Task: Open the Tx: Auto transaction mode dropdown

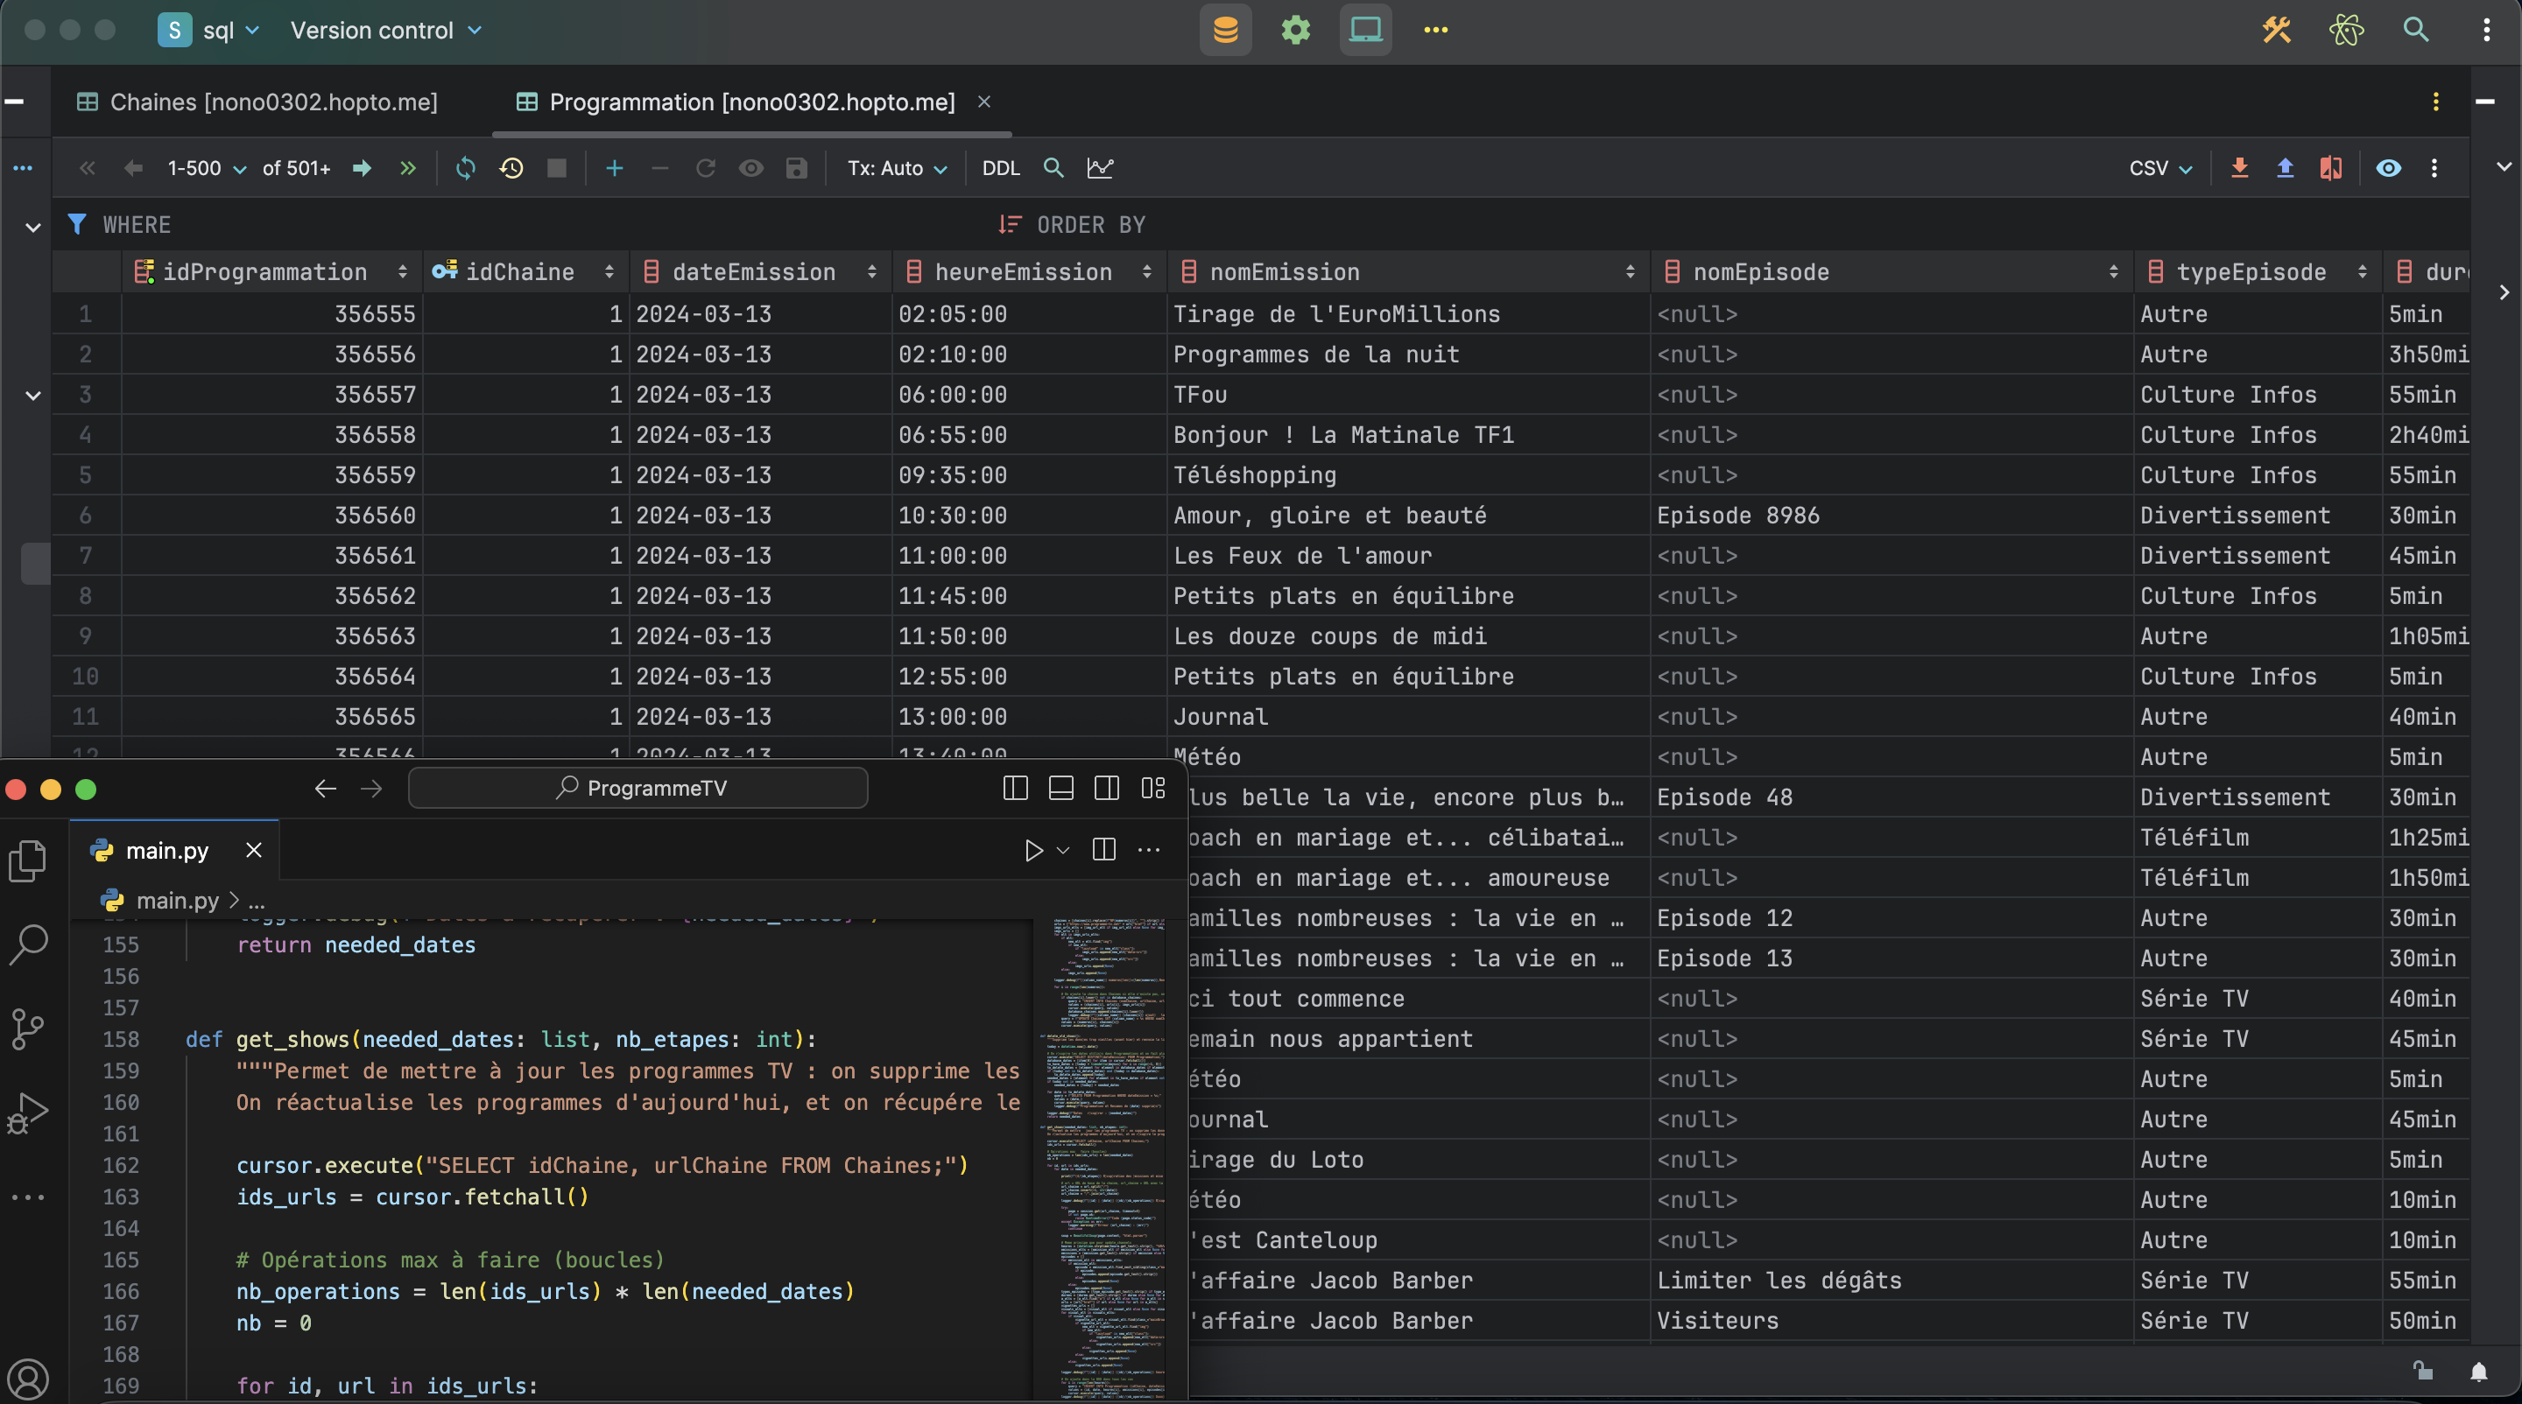Action: click(897, 168)
